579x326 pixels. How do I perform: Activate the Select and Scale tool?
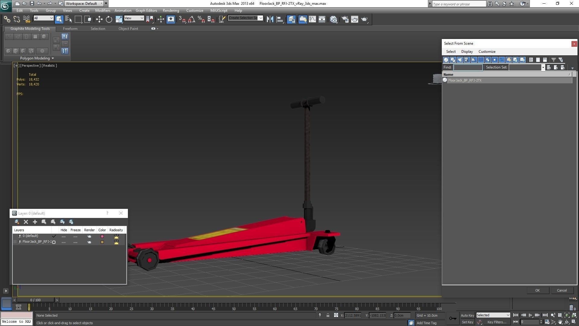tap(119, 19)
